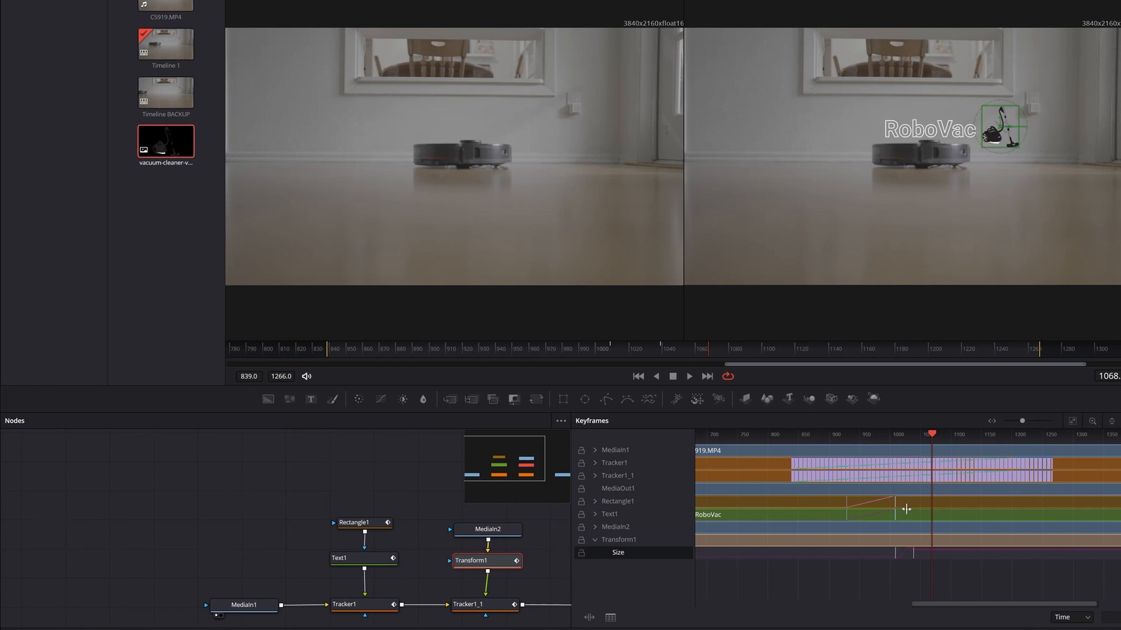Toggle the lock on the Size row
Image resolution: width=1121 pixels, height=630 pixels.
coord(582,553)
